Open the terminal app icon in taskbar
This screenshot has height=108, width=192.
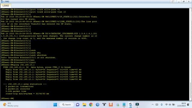[137, 105]
